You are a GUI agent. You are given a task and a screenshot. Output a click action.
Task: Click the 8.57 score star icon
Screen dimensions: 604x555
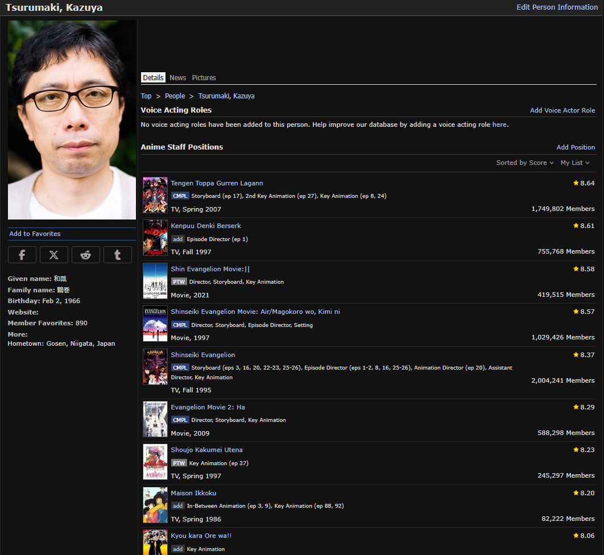tap(576, 312)
